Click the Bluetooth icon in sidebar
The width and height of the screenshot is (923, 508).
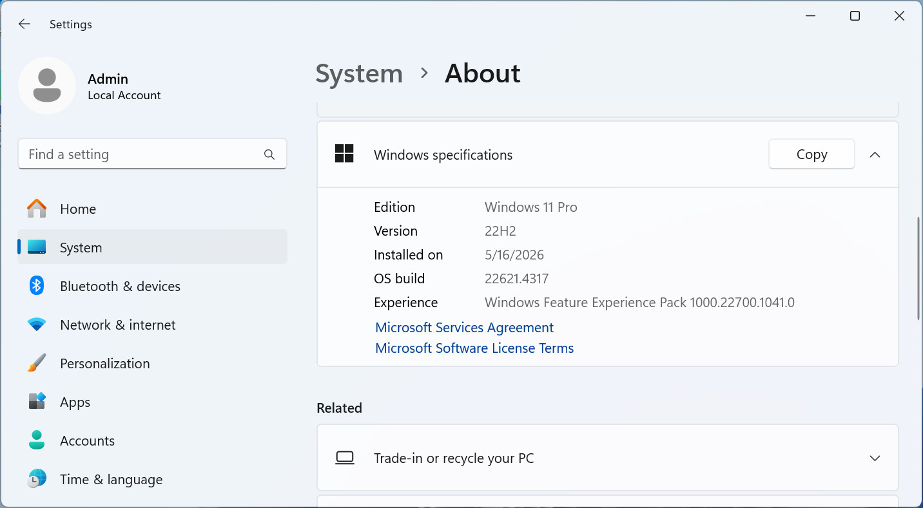pyautogui.click(x=37, y=286)
